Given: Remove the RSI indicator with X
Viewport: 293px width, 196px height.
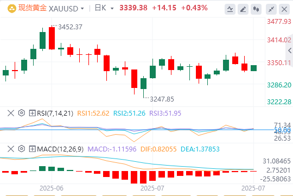Looking at the screenshot, I should pos(11,113).
